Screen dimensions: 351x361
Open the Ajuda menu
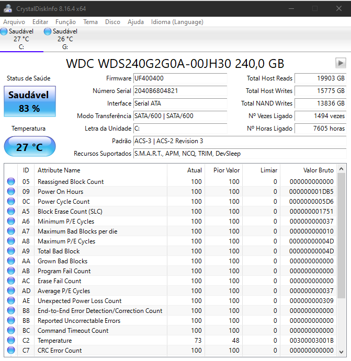coord(136,22)
